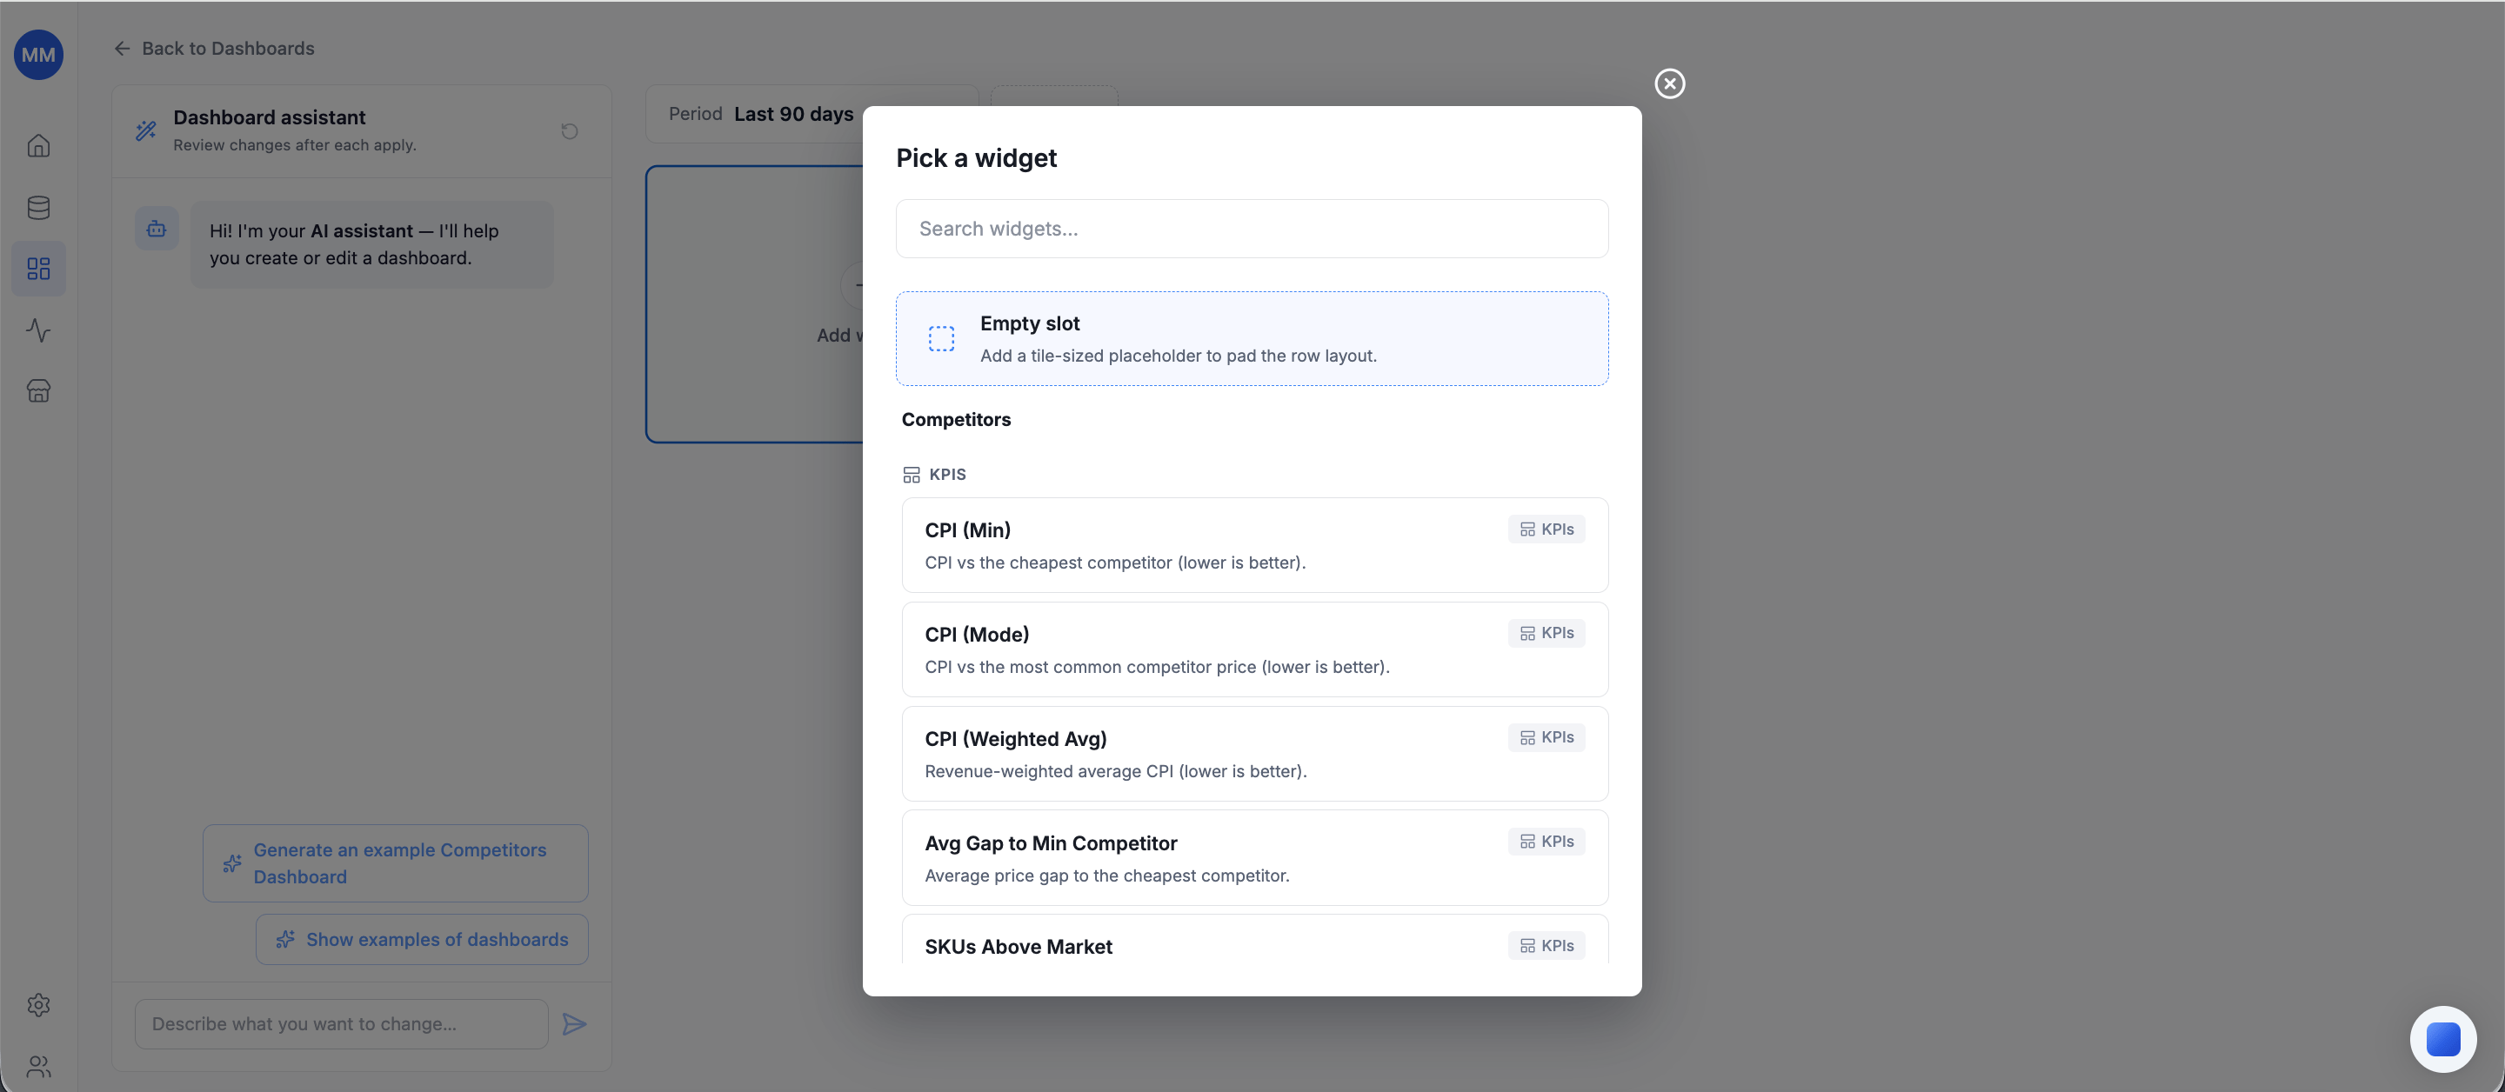Screen dimensions: 2505x1092
Task: Click the assistant bot avatar icon
Action: [157, 230]
